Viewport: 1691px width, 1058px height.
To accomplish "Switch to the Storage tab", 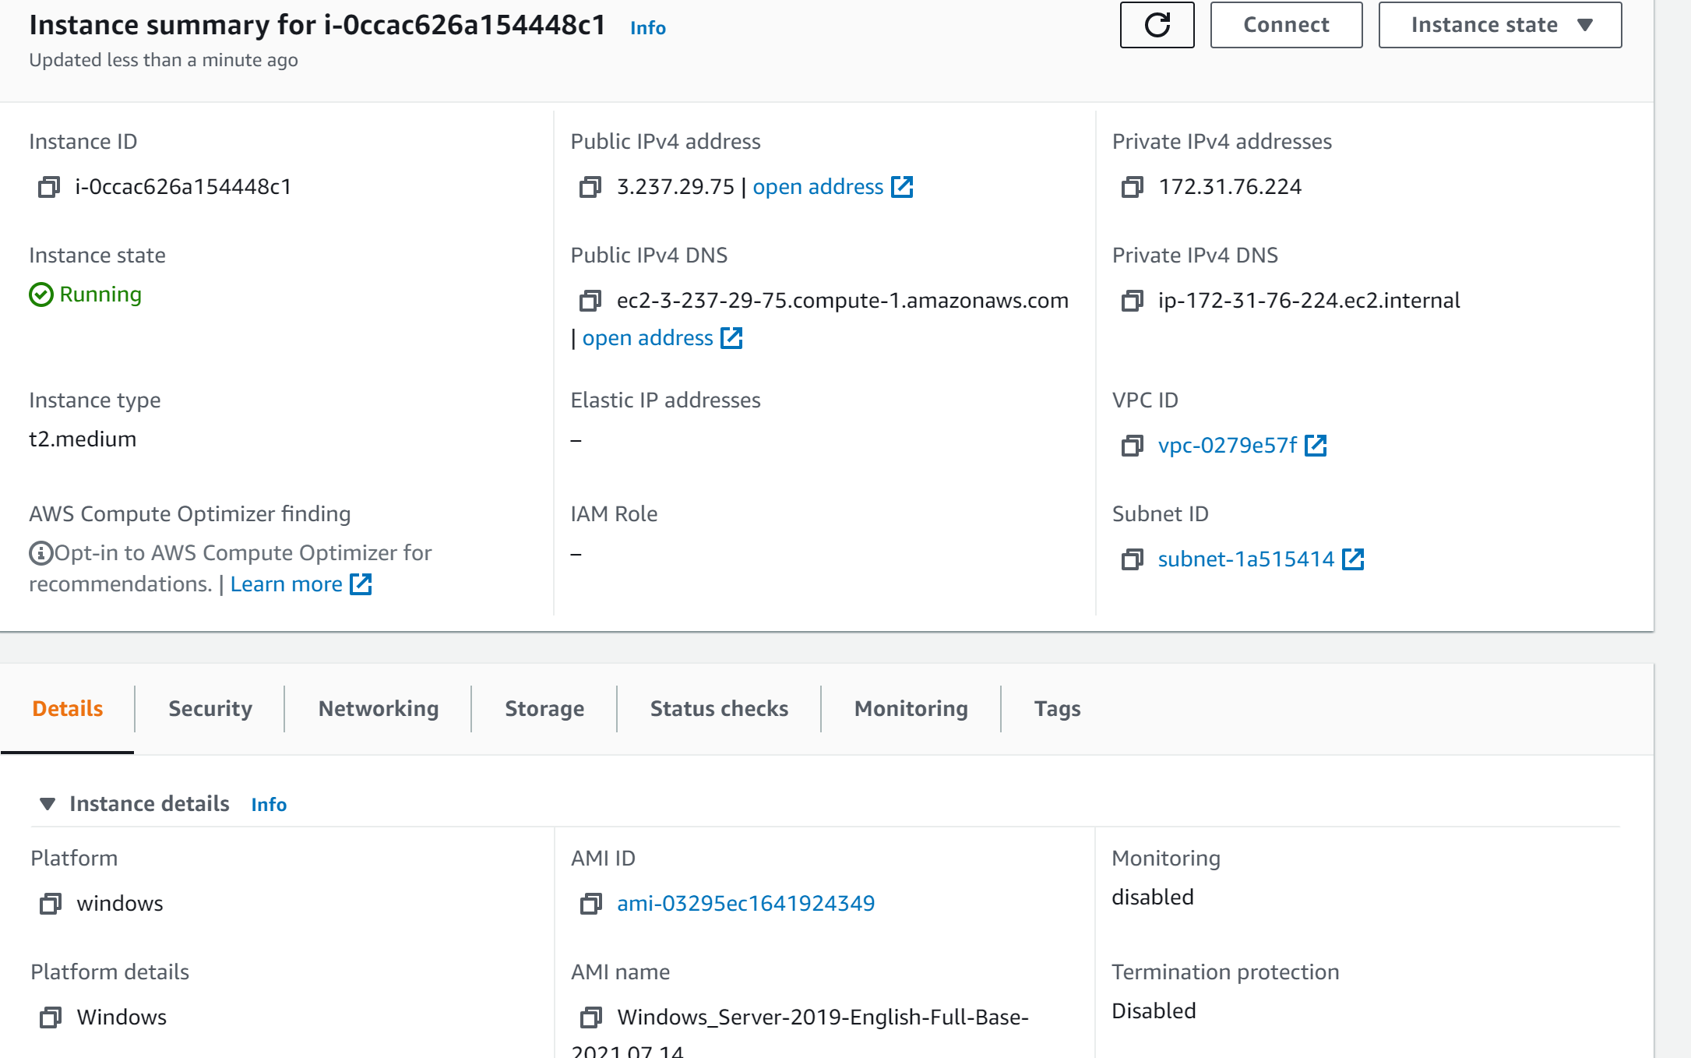I will 544,709.
